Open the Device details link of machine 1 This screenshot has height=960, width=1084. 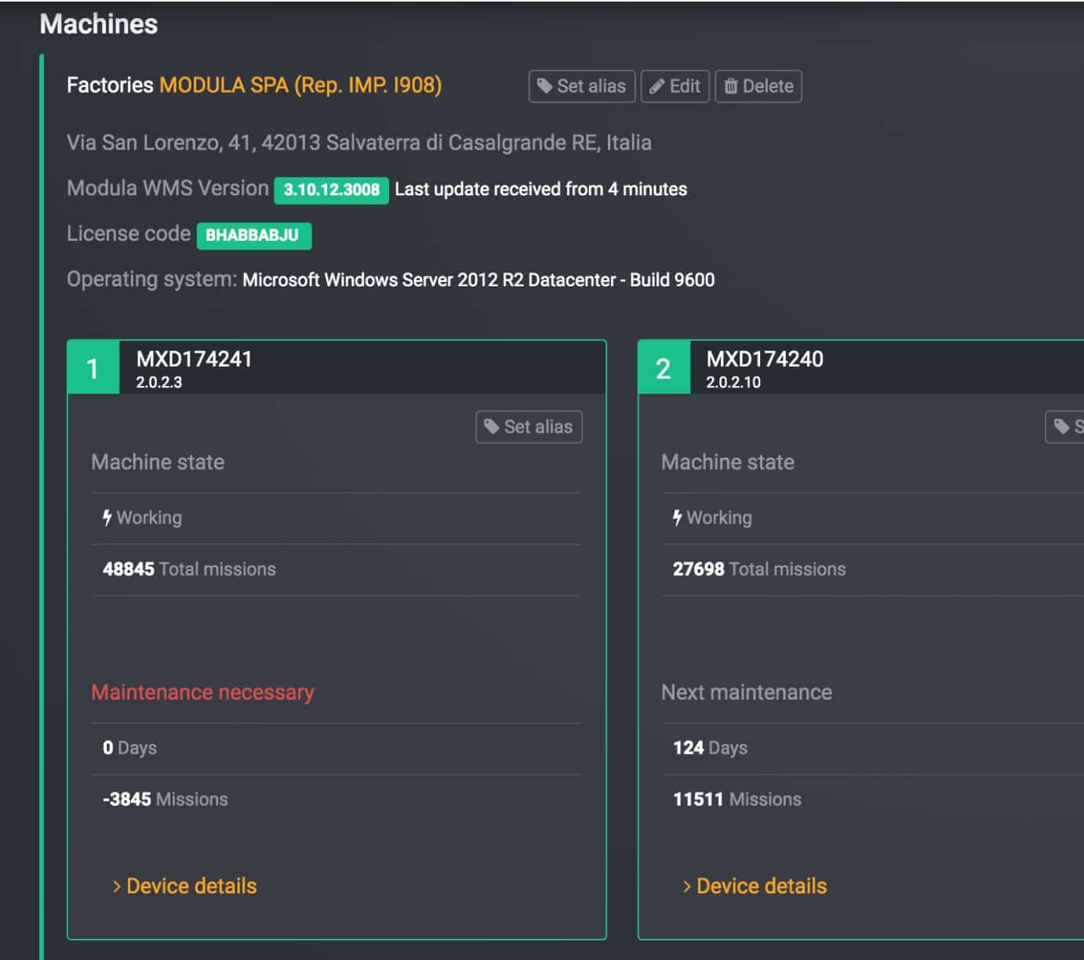191,886
